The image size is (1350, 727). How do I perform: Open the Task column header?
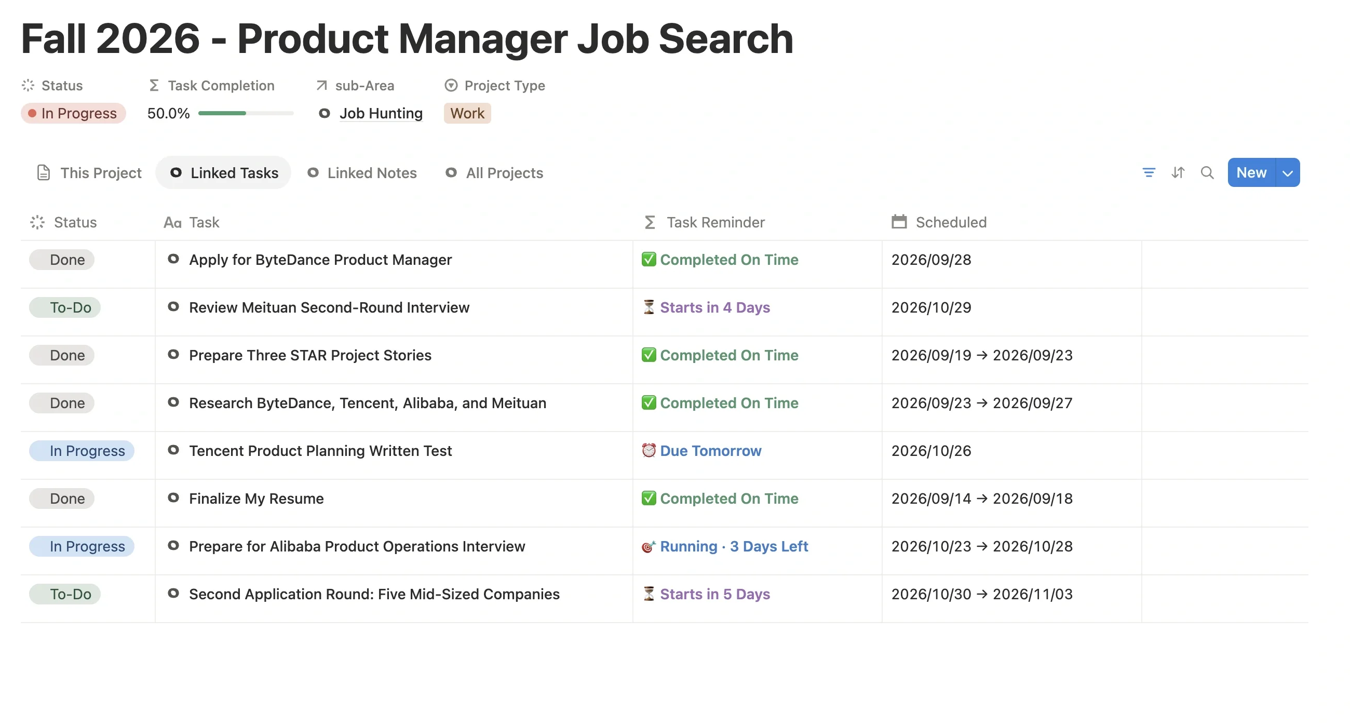pos(191,222)
